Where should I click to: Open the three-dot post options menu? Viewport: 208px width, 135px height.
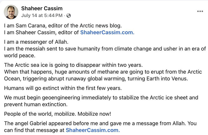[x=200, y=11]
